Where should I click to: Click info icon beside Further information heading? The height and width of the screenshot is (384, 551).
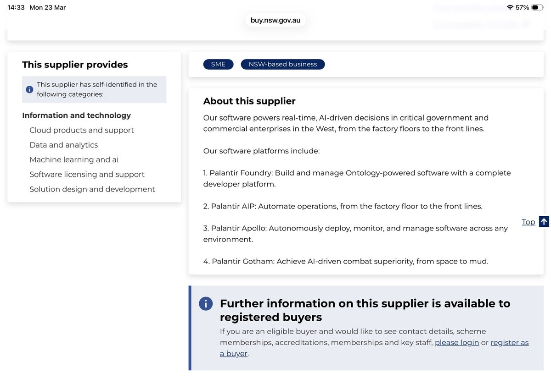point(206,303)
